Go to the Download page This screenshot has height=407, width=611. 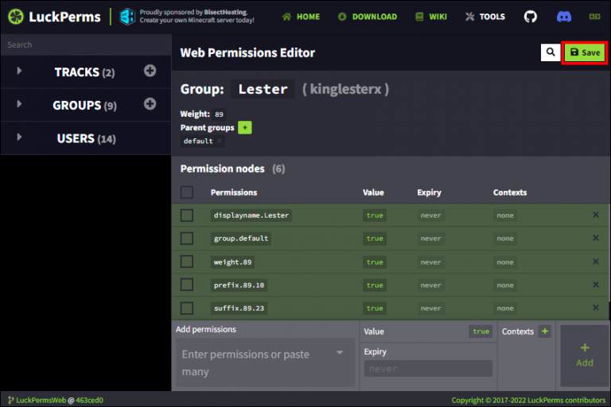pos(367,17)
